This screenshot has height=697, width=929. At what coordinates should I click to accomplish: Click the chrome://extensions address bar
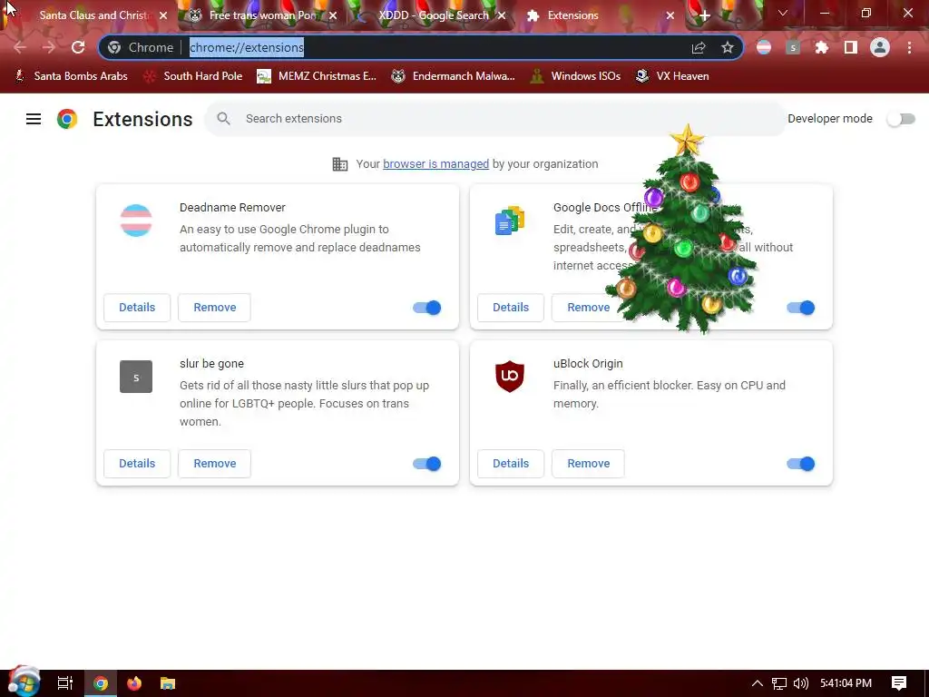click(x=421, y=47)
